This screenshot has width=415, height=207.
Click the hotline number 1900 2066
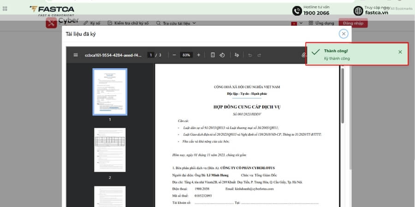316,13
